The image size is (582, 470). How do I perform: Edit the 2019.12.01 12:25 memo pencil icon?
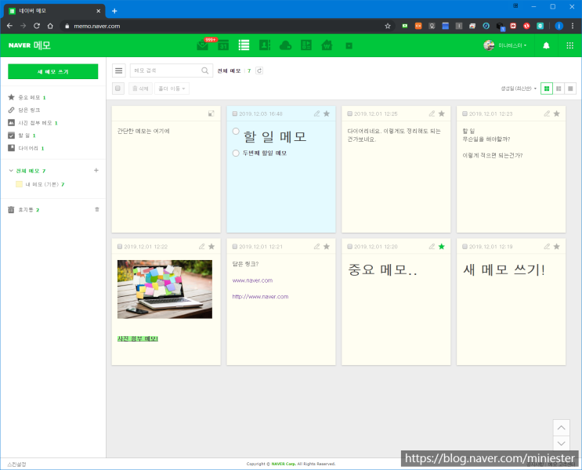pos(432,114)
